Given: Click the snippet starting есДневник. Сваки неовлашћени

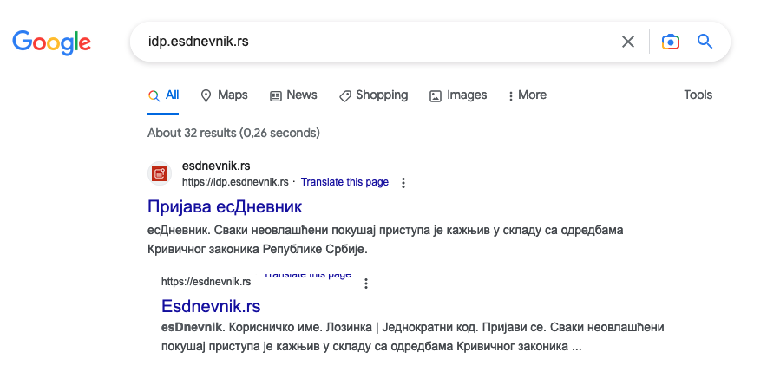Looking at the screenshot, I should (385, 240).
